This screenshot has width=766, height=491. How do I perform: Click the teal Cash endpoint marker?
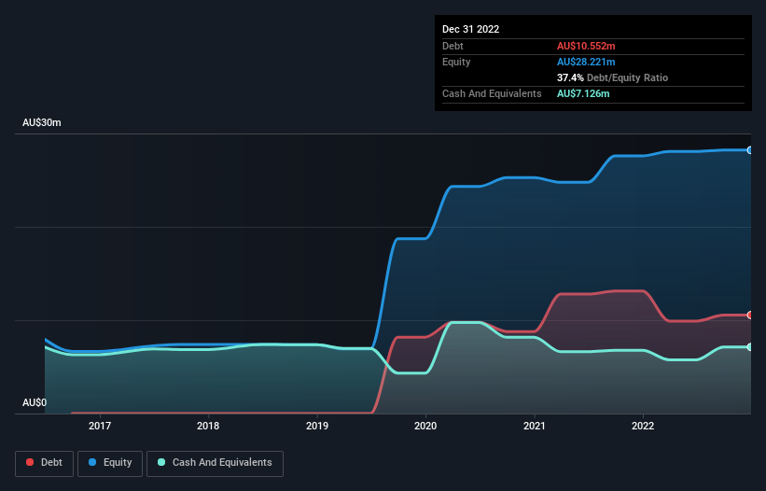(750, 347)
